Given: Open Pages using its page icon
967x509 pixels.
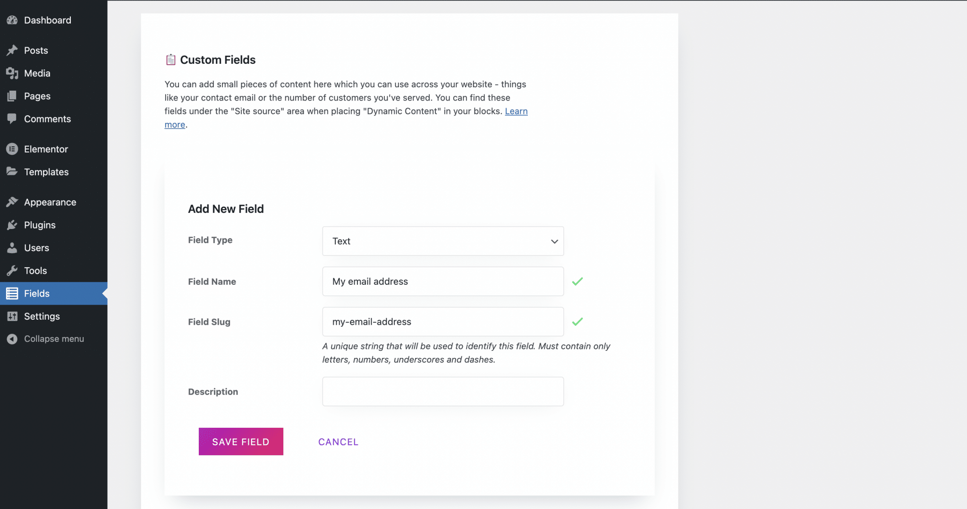Looking at the screenshot, I should (x=12, y=96).
